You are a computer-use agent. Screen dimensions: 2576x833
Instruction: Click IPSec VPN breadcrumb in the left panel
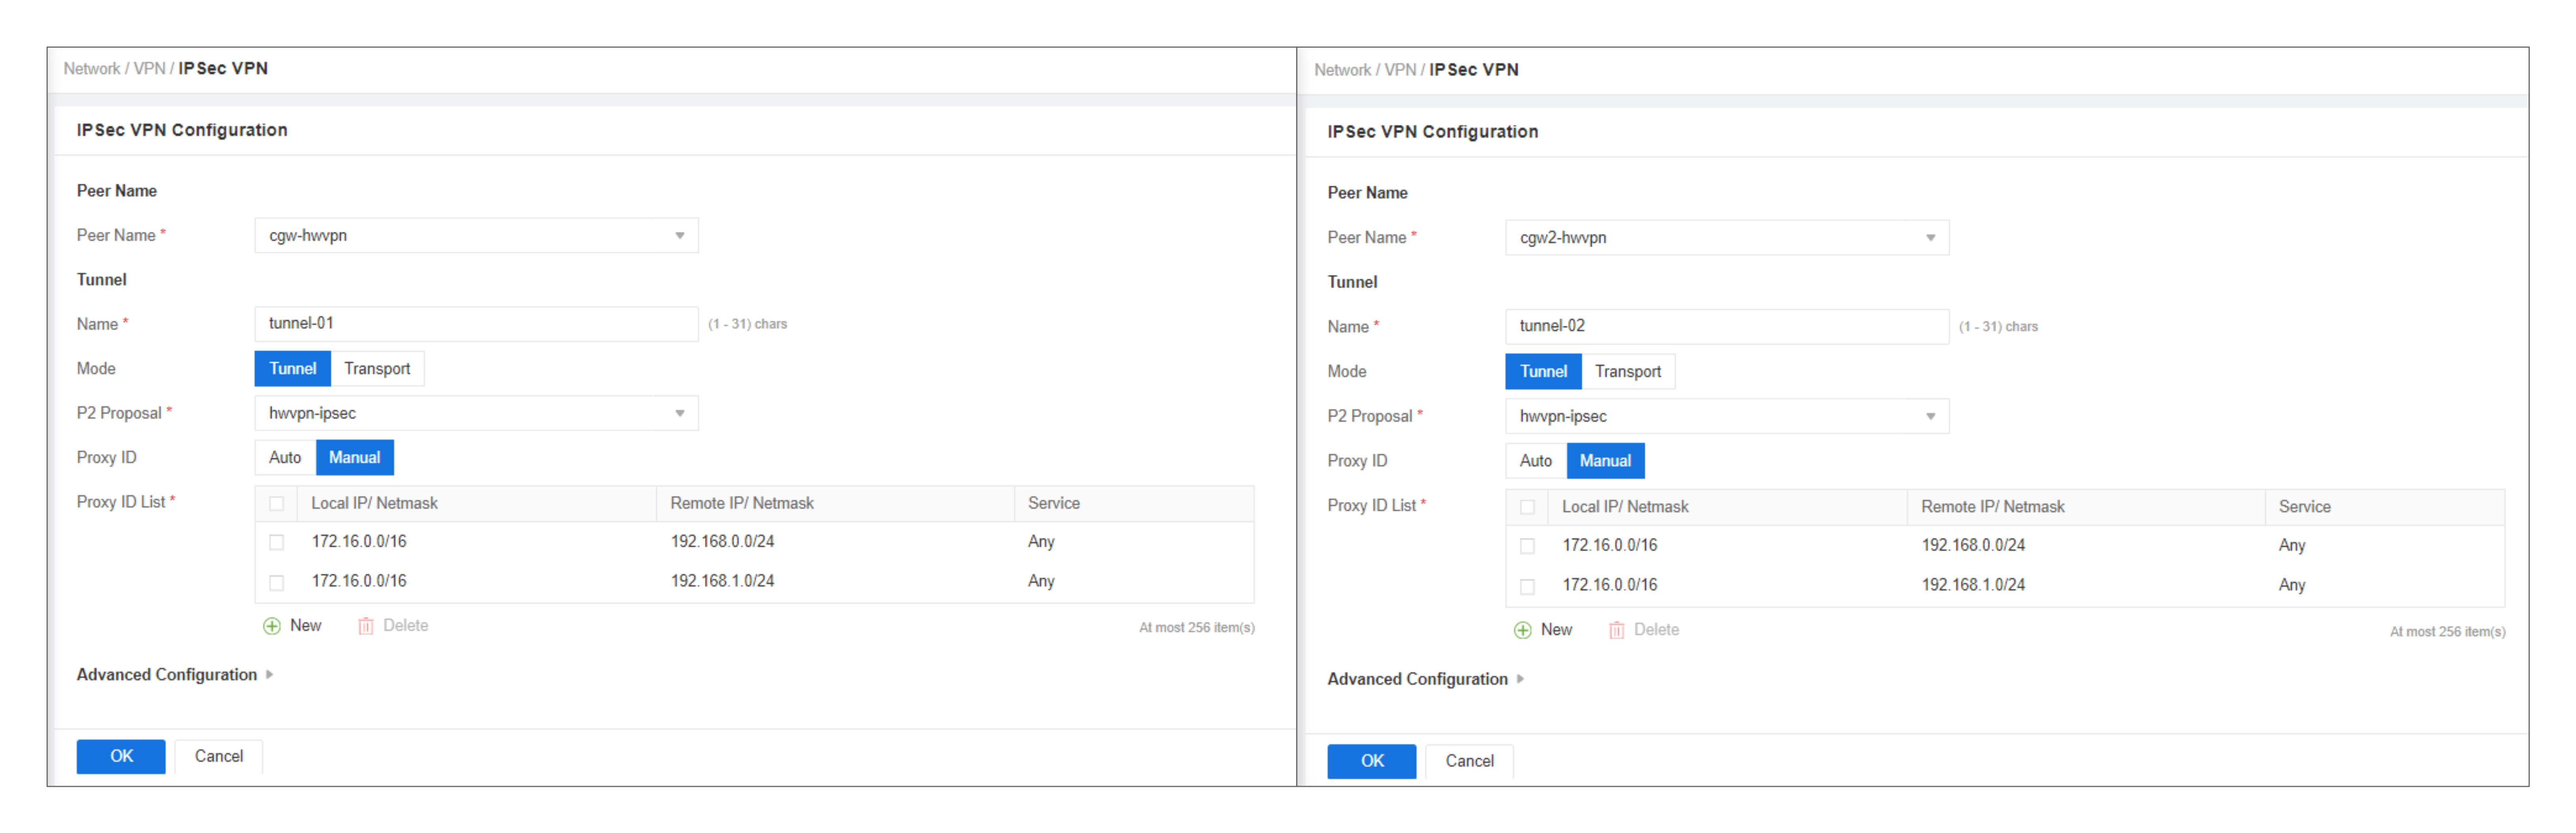coord(223,69)
